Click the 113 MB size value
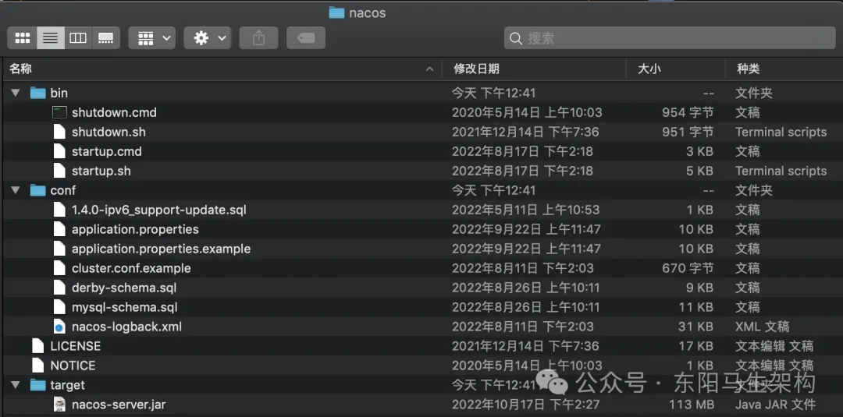Screen dimensions: 843x417 tap(692, 404)
